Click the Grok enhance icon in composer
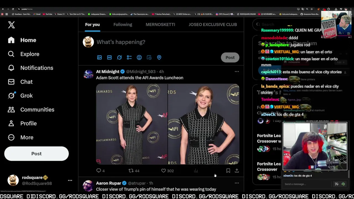The width and height of the screenshot is (354, 199). tap(119, 57)
